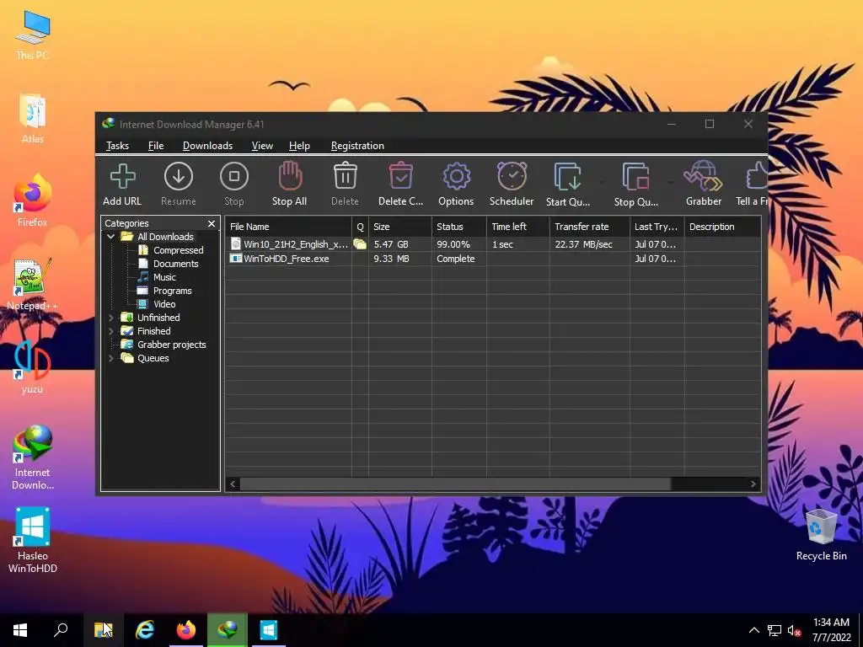
Task: Collapse the All Downloads tree node
Action: pyautogui.click(x=110, y=237)
